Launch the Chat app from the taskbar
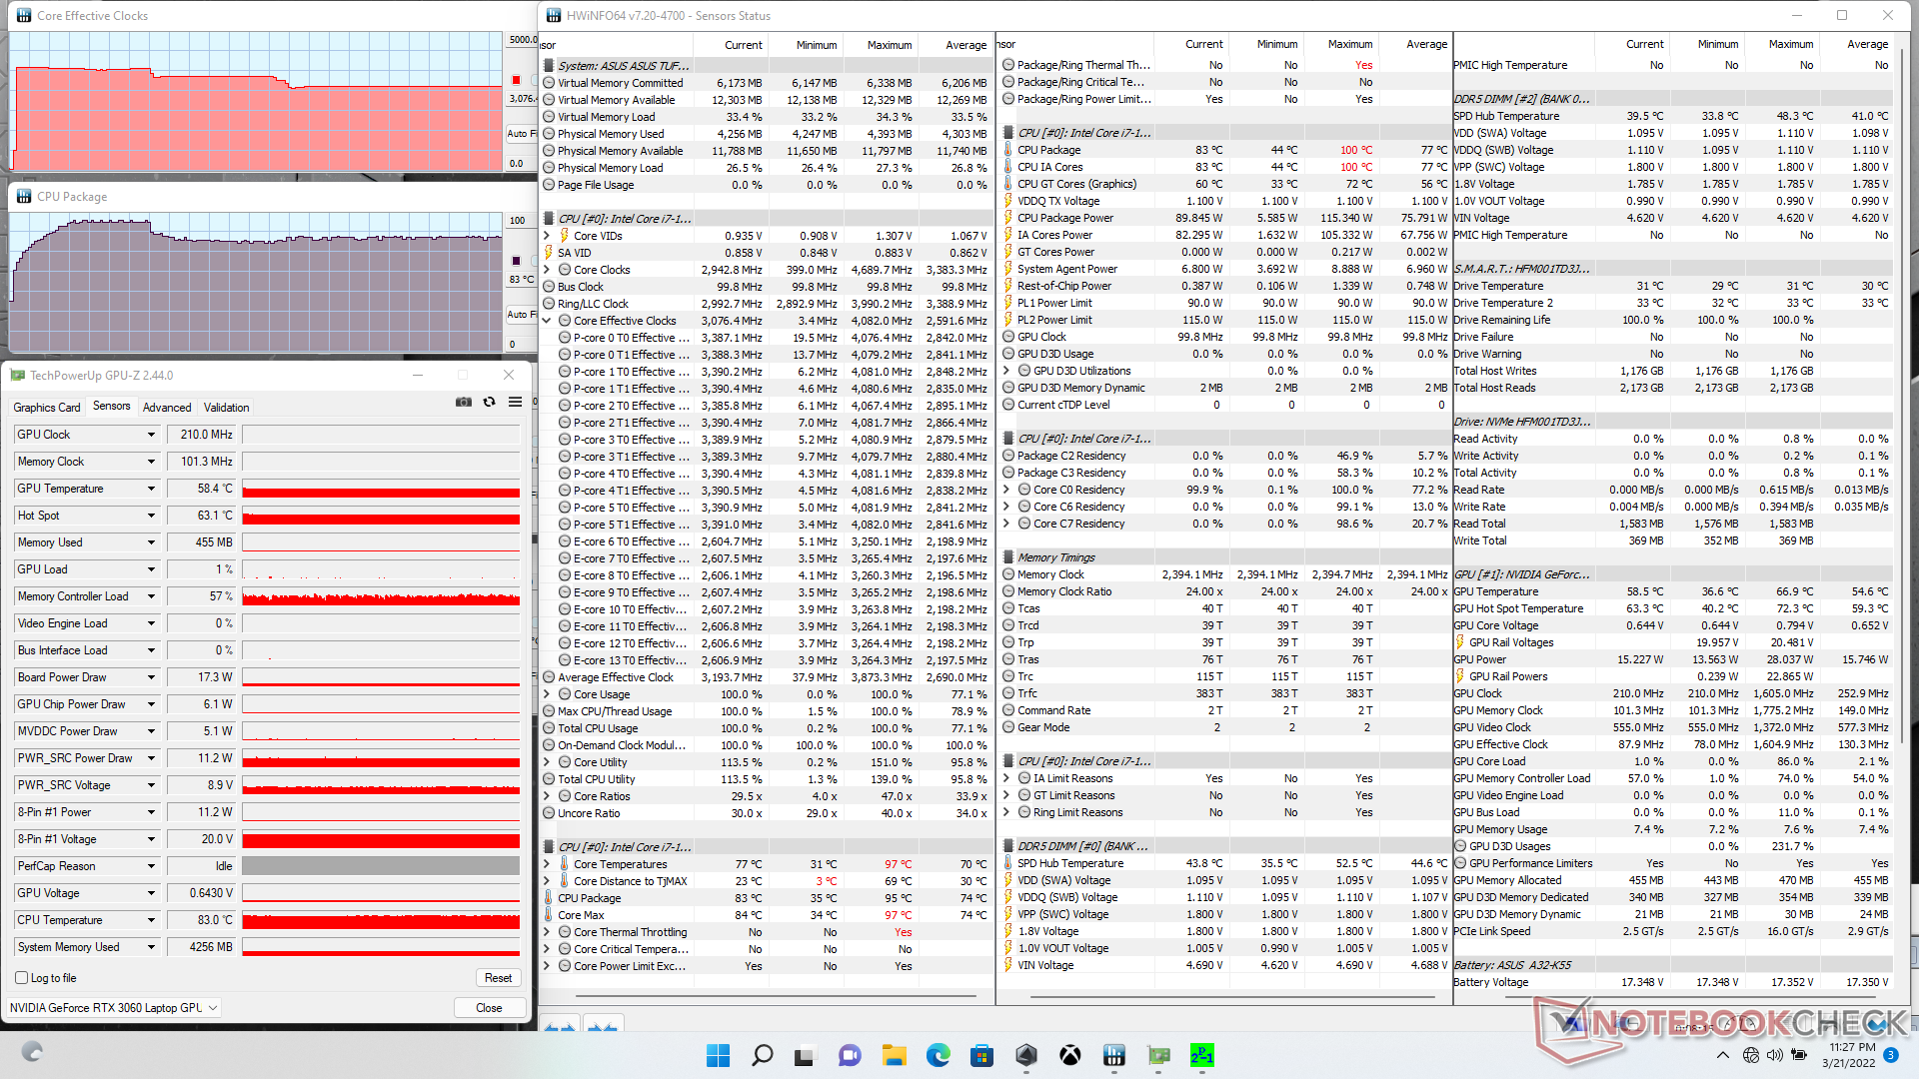This screenshot has height=1079, width=1919. 850,1055
